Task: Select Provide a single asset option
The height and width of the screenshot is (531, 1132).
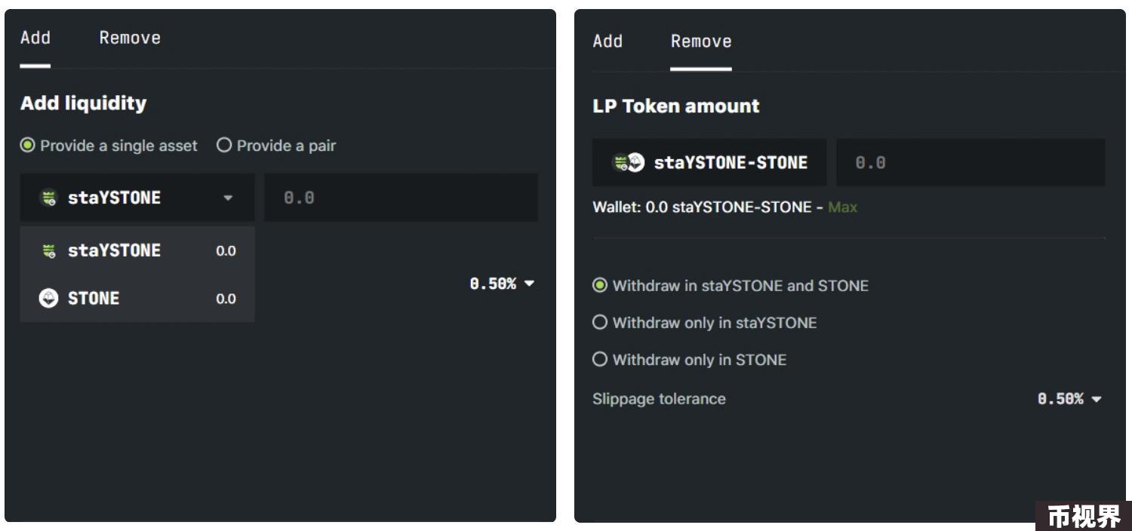Action: click(x=109, y=146)
